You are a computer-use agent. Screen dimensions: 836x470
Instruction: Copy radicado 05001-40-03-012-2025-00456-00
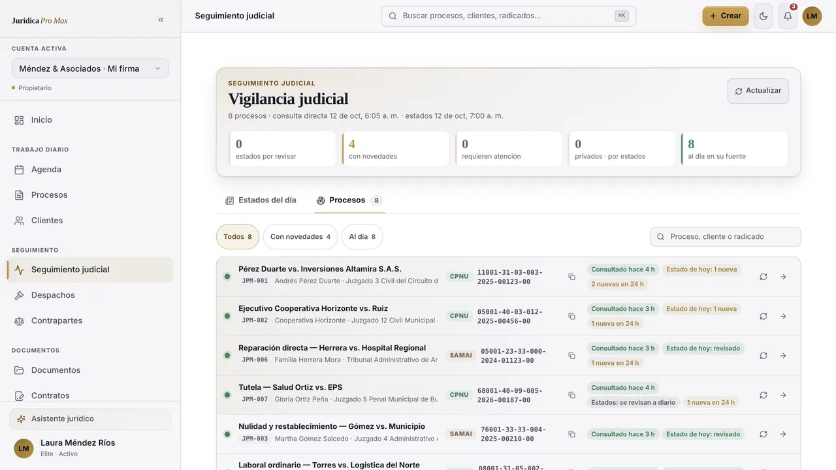[x=571, y=316]
